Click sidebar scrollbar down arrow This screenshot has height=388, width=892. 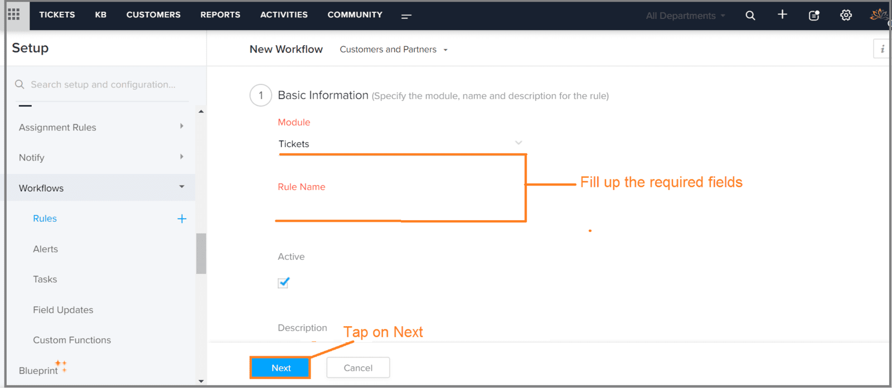(x=201, y=381)
